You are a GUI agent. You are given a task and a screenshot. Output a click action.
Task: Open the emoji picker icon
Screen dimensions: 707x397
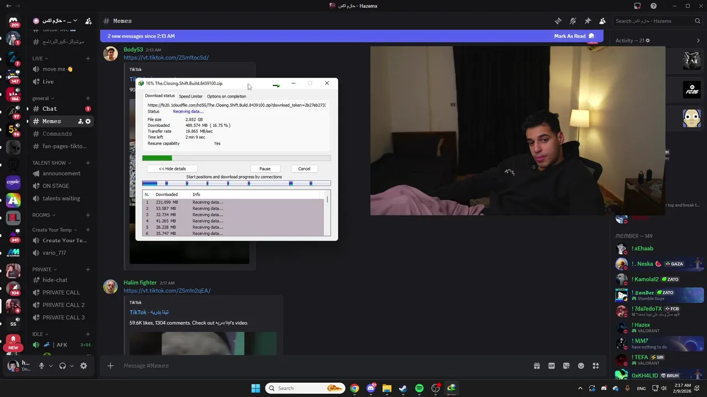point(581,366)
